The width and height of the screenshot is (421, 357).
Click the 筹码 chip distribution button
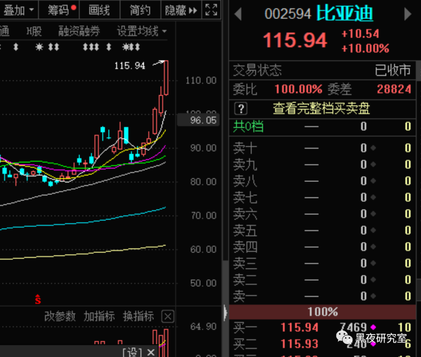pos(59,10)
